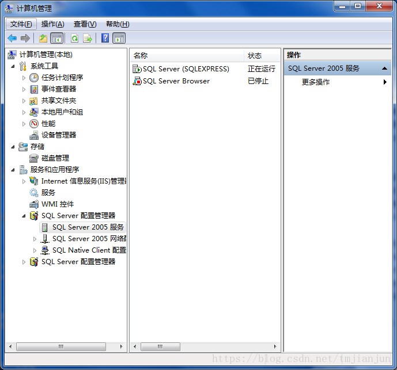Image resolution: width=397 pixels, height=370 pixels.
Task: Click the 本地用户和组 users icon
Action: [34, 112]
